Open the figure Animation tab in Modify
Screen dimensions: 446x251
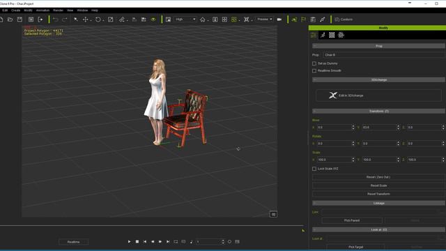[323, 35]
